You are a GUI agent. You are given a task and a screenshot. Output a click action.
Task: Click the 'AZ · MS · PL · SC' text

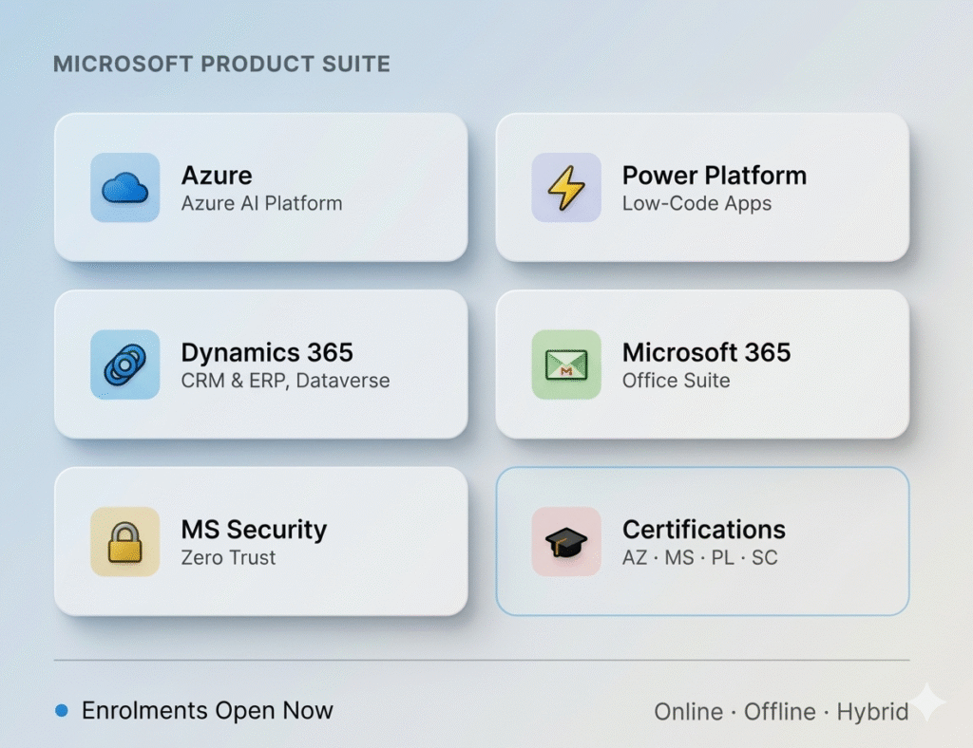700,558
